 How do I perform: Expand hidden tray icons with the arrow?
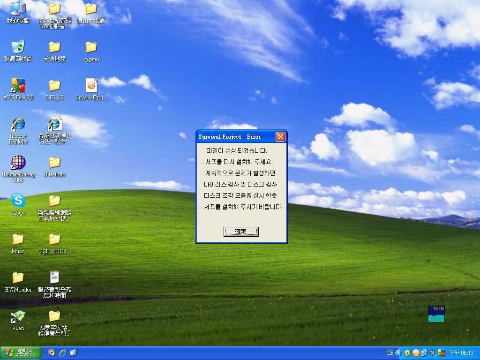pos(398,353)
